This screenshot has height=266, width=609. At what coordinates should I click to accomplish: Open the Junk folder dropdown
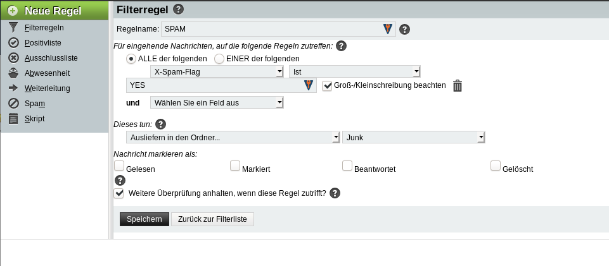click(414, 137)
